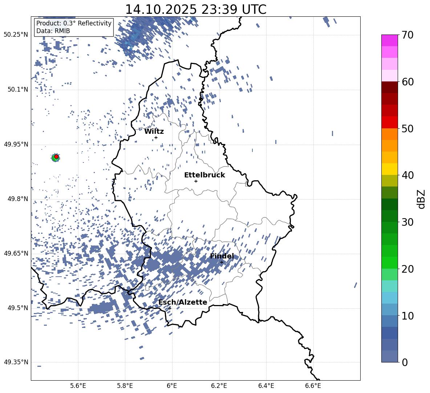Click the 50.1°N latitude tick label

pyautogui.click(x=18, y=89)
